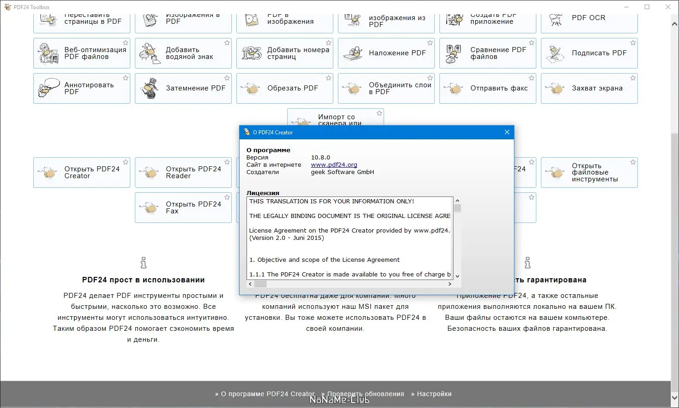The width and height of the screenshot is (679, 408).
Task: Click the Отправить факс tile icon
Action: click(454, 88)
